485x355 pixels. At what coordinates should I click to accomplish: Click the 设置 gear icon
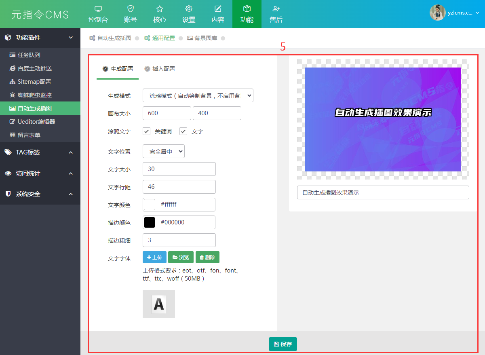(x=189, y=9)
